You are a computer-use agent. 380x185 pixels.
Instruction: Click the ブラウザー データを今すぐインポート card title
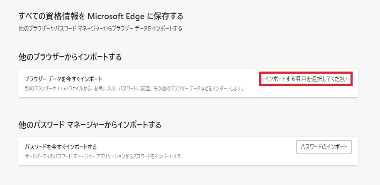pyautogui.click(x=63, y=79)
